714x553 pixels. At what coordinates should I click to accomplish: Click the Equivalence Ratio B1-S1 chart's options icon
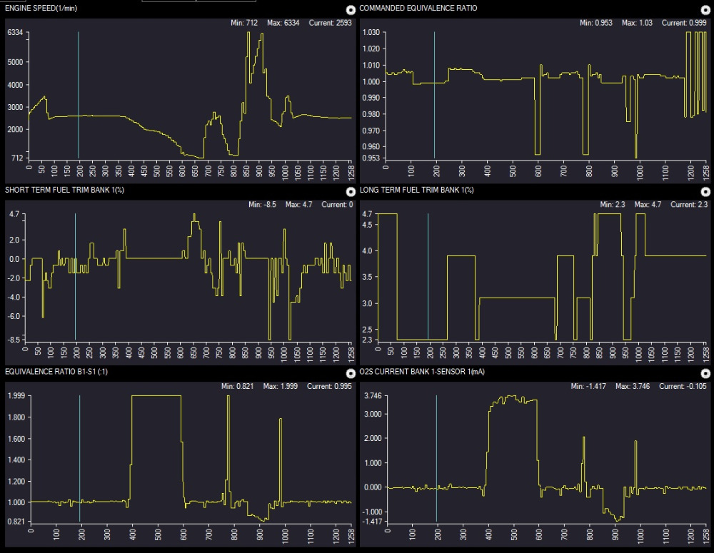pyautogui.click(x=350, y=373)
